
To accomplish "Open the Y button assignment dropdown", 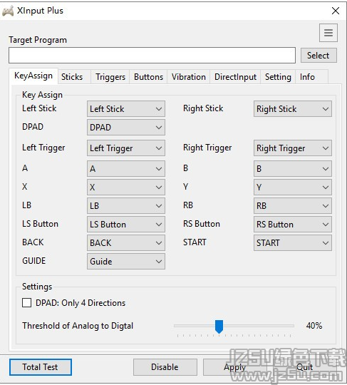I will point(293,187).
